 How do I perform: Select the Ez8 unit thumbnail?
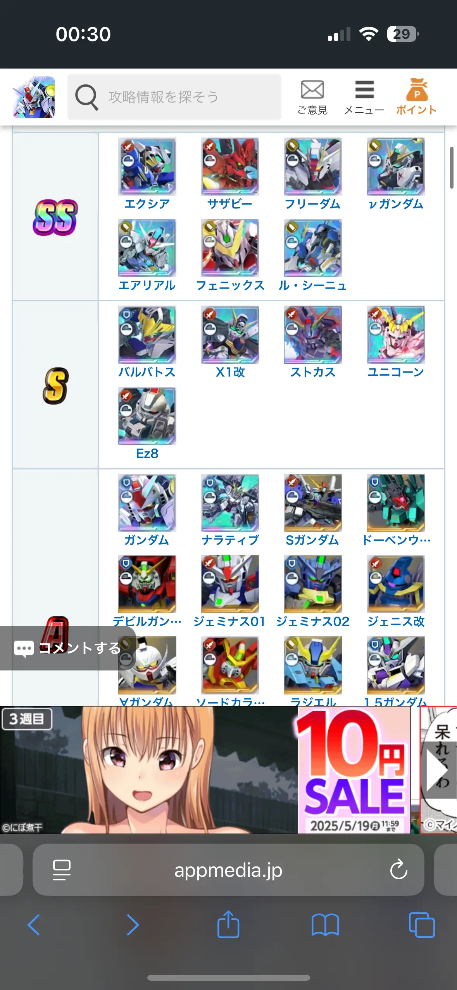147,416
